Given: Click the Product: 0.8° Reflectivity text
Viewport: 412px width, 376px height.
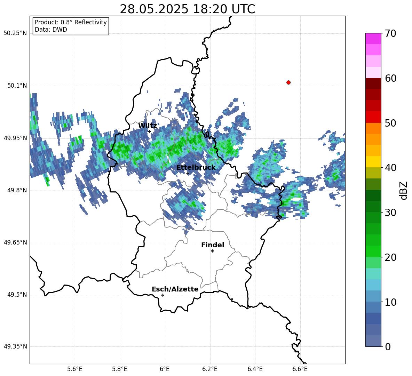Looking at the screenshot, I should point(71,22).
